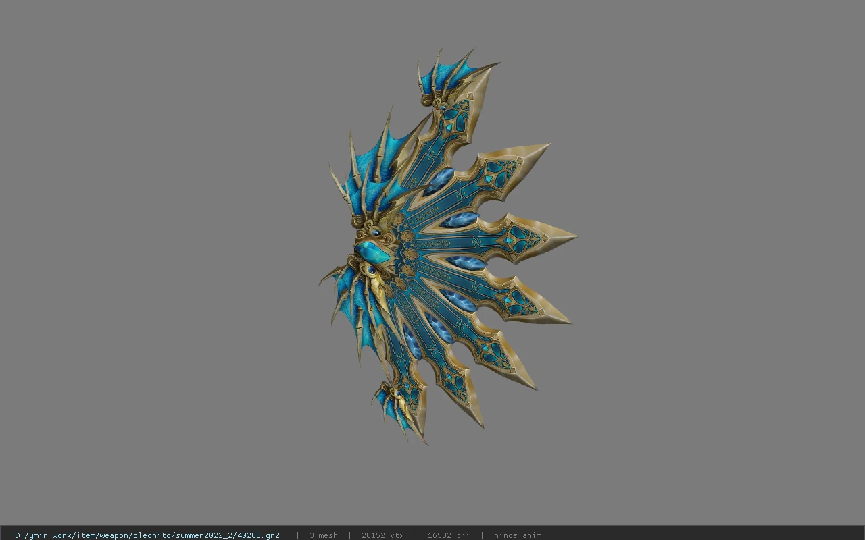Click the '3 mesh' status entry
Viewport: 865px width, 540px height.
click(324, 535)
